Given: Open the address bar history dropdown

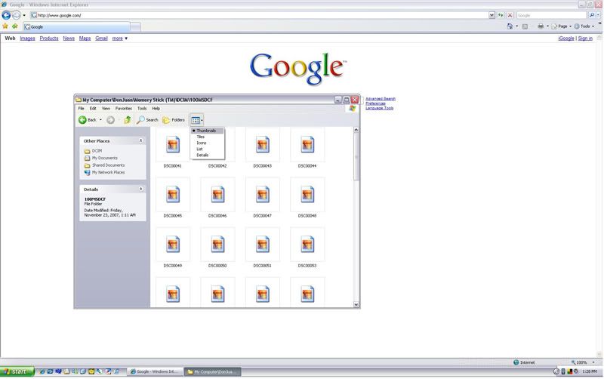Looking at the screenshot, I should point(492,15).
